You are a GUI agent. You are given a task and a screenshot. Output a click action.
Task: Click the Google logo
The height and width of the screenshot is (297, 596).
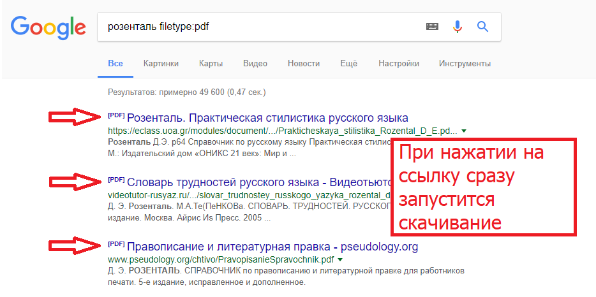click(48, 28)
